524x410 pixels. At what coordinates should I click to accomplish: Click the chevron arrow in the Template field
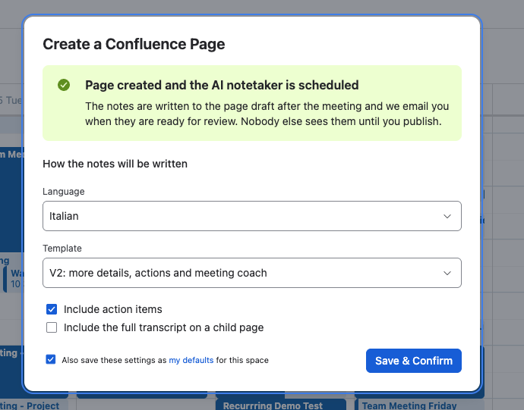[447, 273]
